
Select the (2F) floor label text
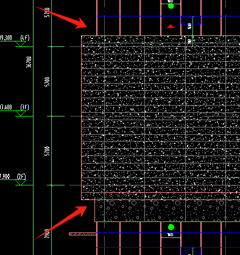pos(21,176)
